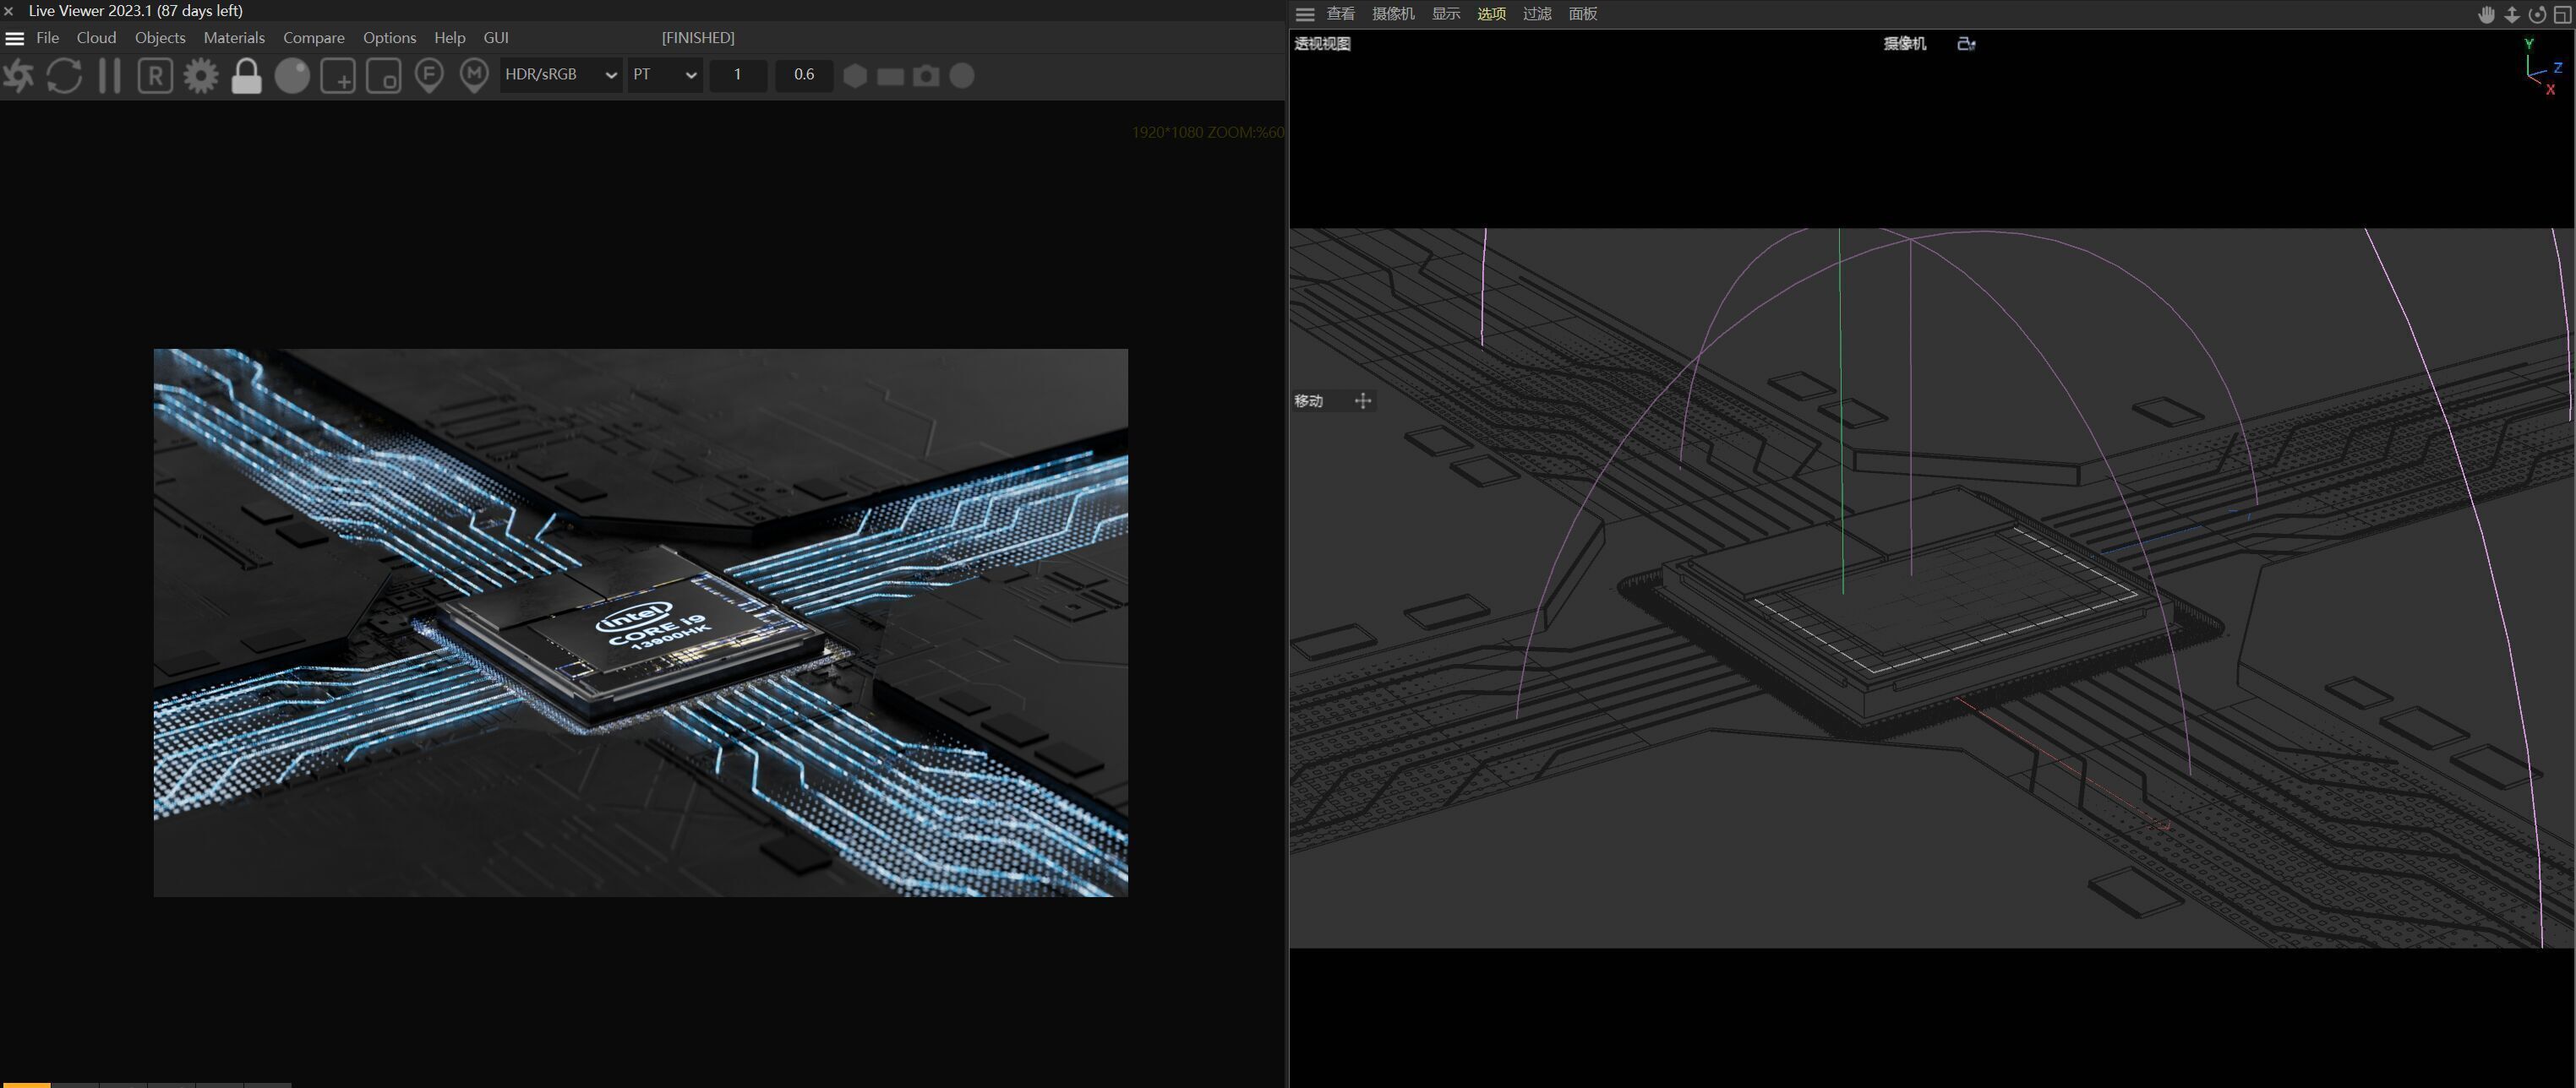Open the 摄像机 (Camera) viewport menu
Image resolution: width=2576 pixels, height=1088 pixels.
[x=1393, y=14]
